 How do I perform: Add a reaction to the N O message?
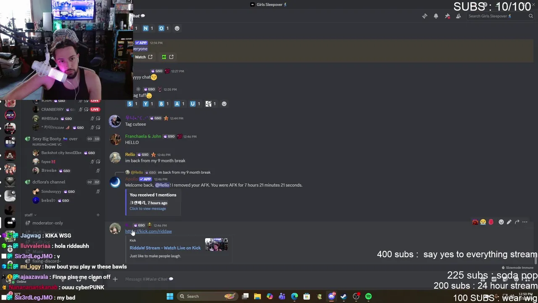click(177, 28)
